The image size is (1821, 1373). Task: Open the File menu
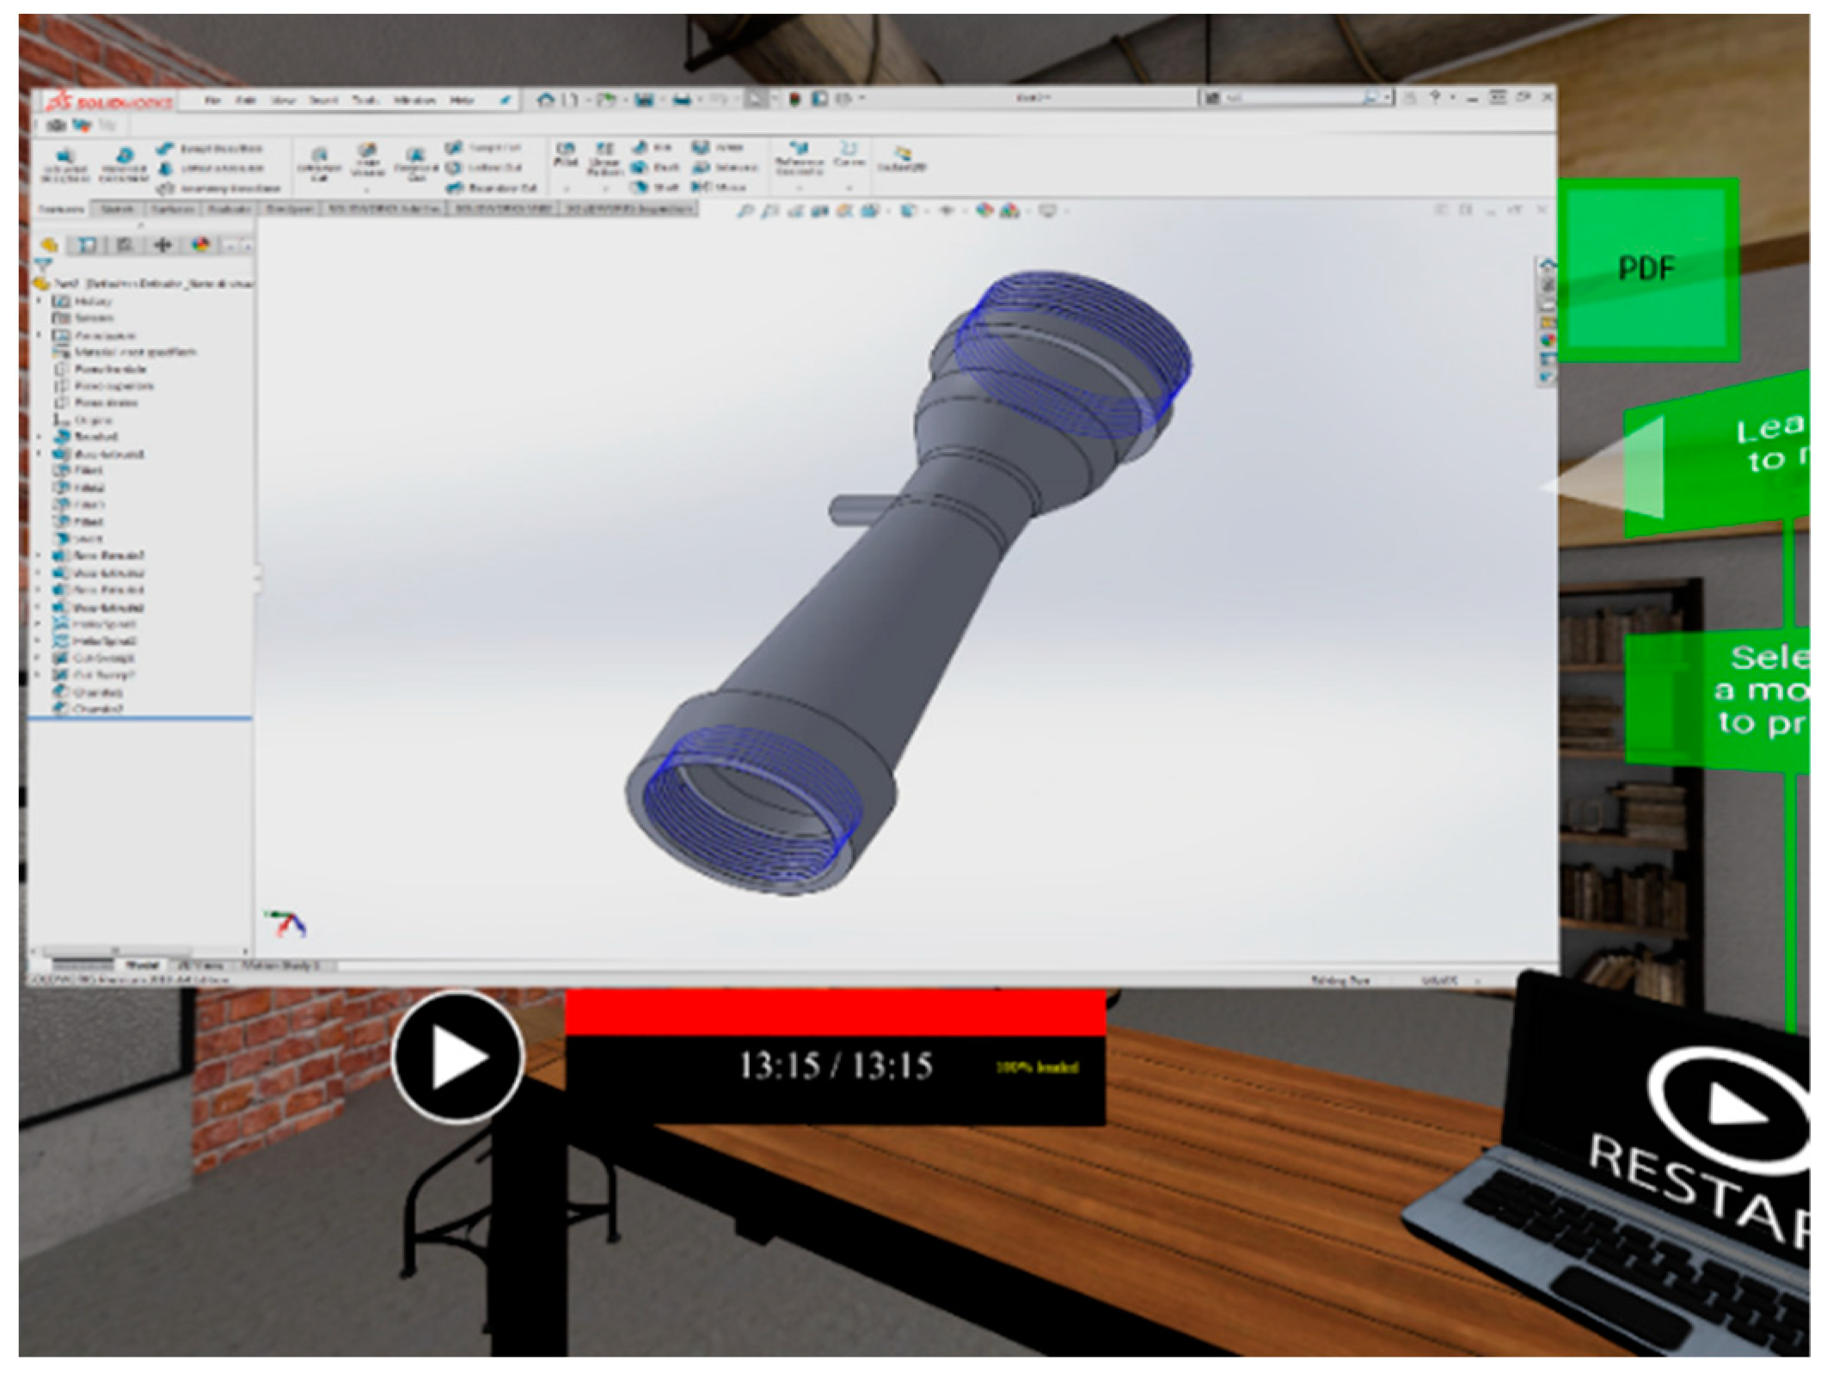pos(213,101)
